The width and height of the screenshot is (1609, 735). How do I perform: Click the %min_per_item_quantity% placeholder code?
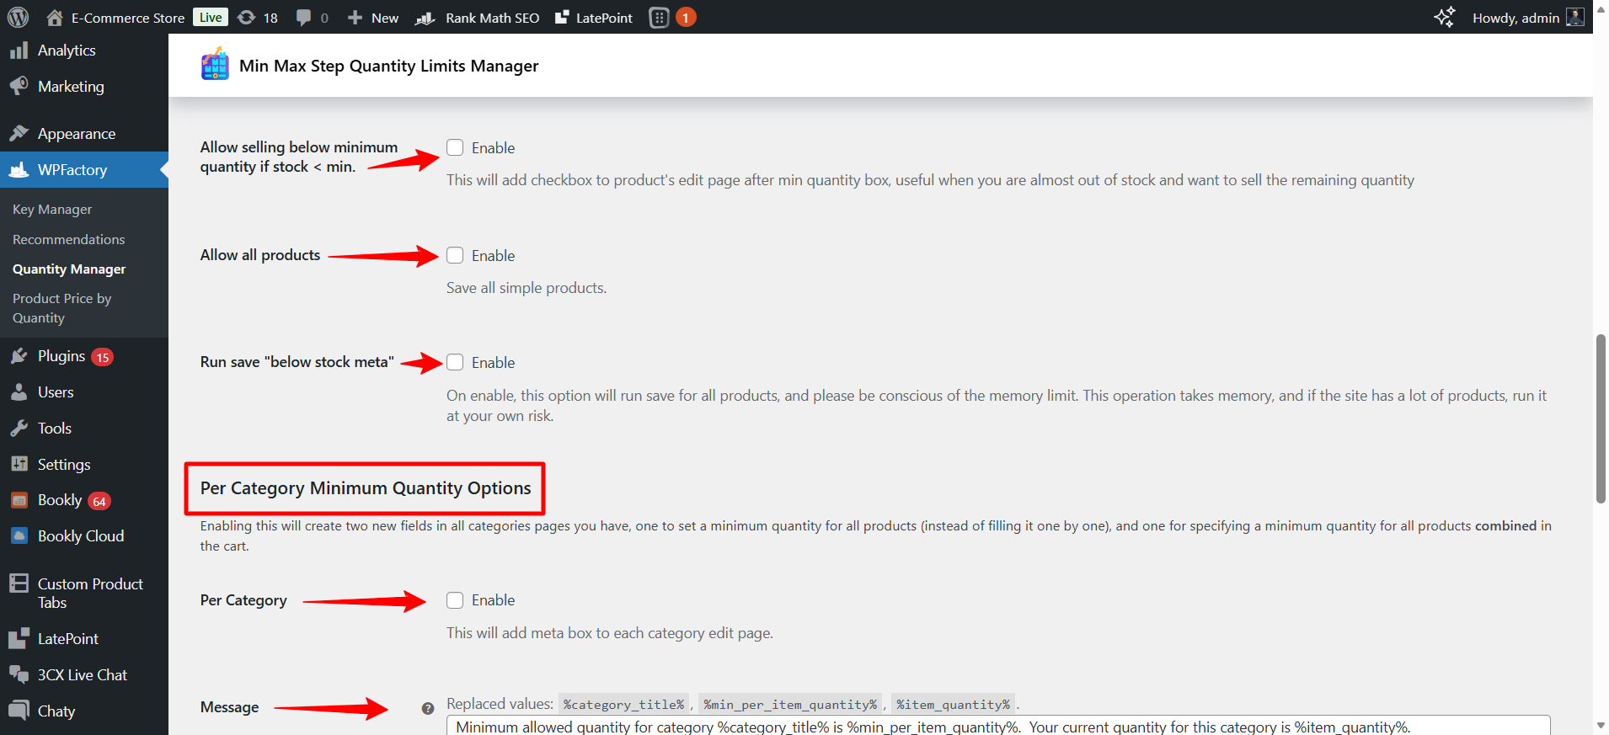[790, 705]
